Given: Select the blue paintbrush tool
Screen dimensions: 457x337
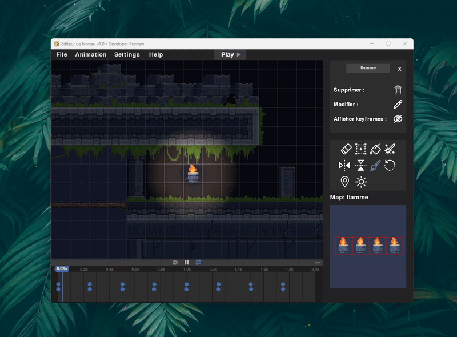Looking at the screenshot, I should [375, 166].
